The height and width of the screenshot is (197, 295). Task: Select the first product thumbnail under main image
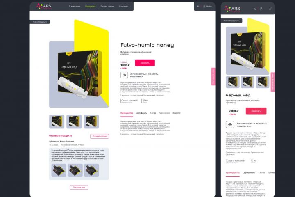point(57,121)
